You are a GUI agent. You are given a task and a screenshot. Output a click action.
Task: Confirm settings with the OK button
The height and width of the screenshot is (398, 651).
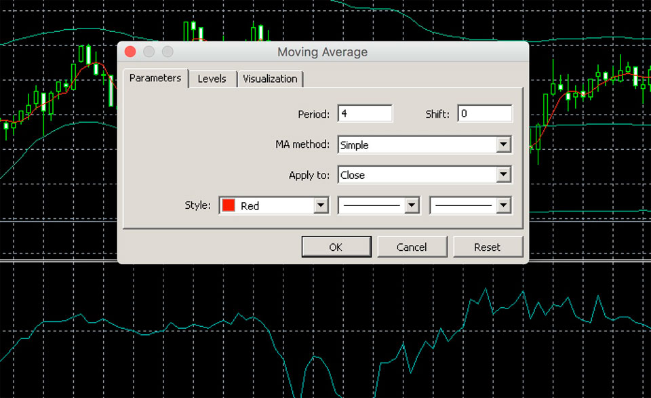(336, 247)
